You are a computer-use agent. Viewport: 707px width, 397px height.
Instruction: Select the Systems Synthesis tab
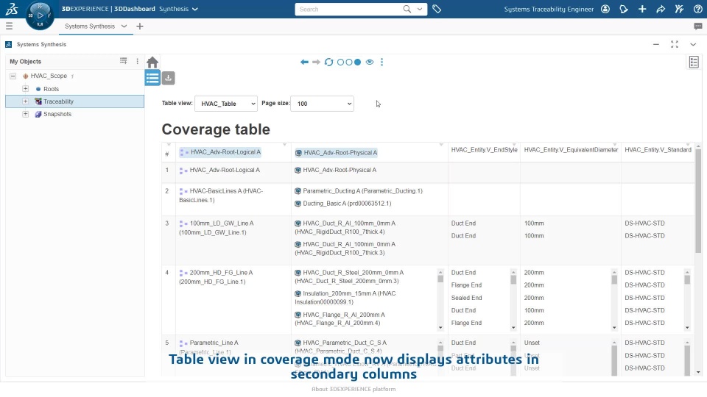pyautogui.click(x=90, y=26)
